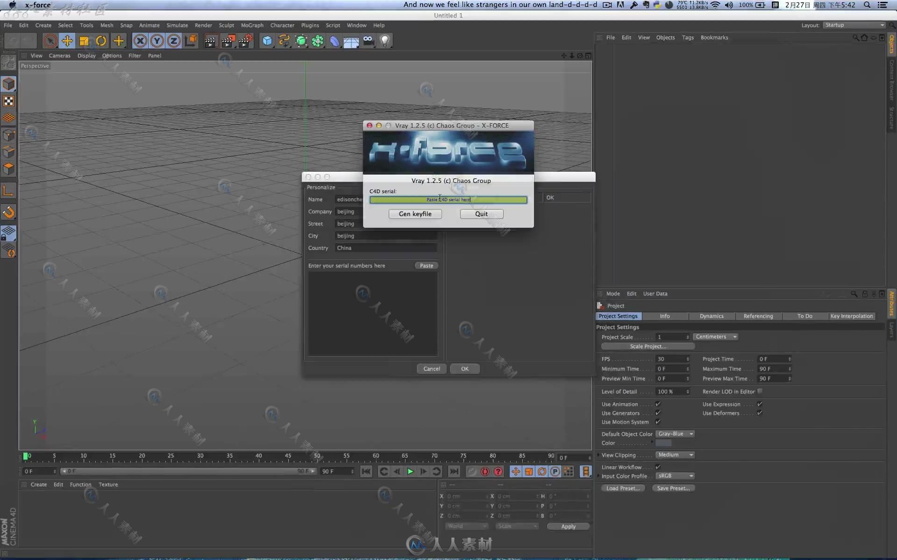Viewport: 897px width, 560px height.
Task: Switch to Texture mode icon
Action: (9, 101)
